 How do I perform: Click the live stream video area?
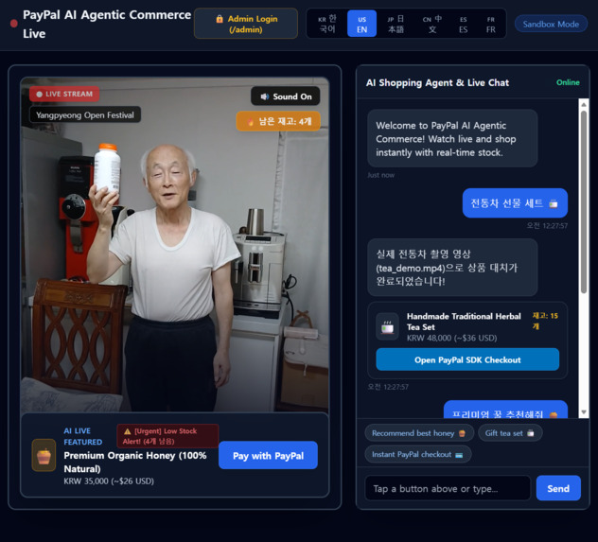coord(175,244)
